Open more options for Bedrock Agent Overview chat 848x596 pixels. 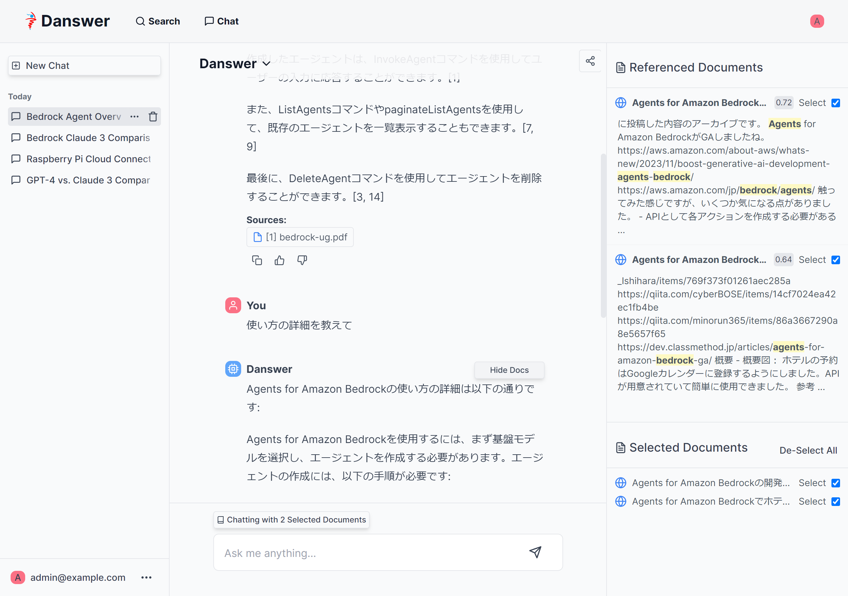[x=134, y=117]
